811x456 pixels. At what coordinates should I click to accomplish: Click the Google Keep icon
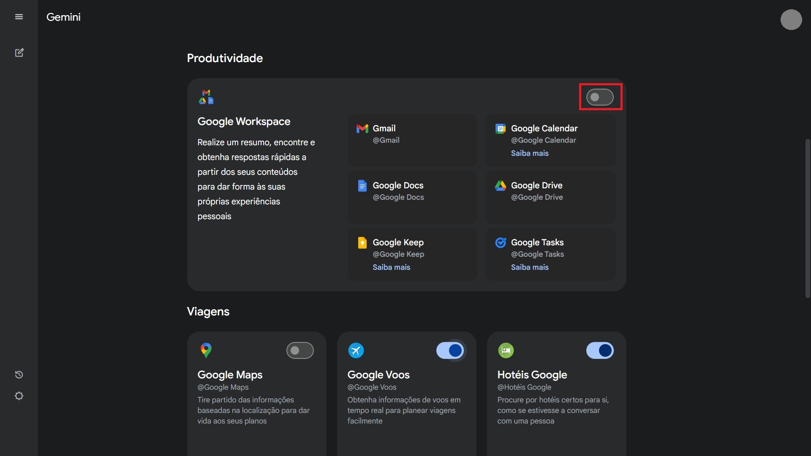point(362,243)
